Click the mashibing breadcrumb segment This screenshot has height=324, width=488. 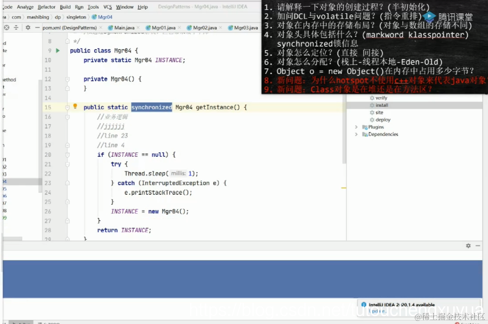coord(38,17)
